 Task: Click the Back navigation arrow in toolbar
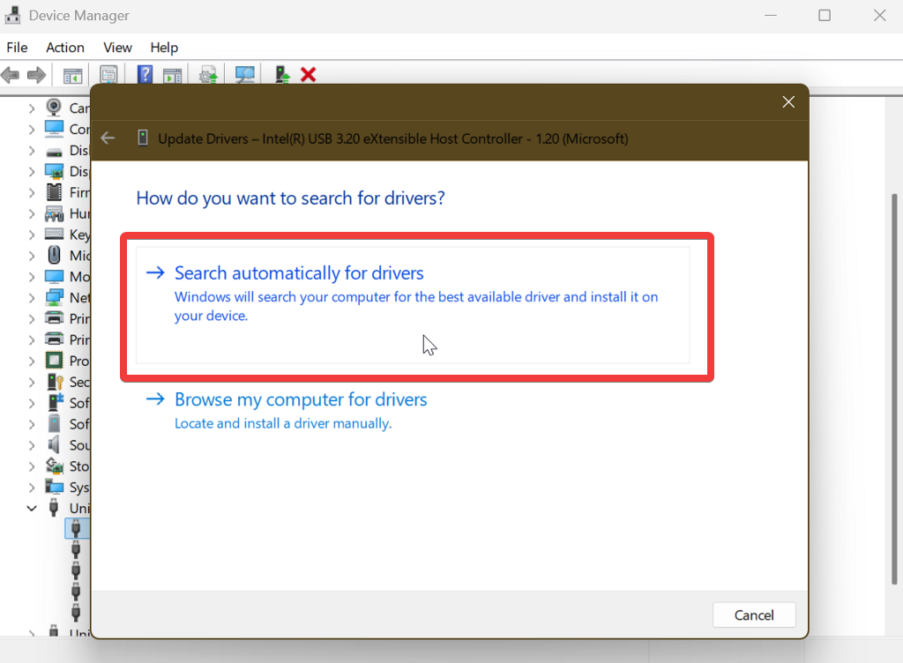pos(11,75)
